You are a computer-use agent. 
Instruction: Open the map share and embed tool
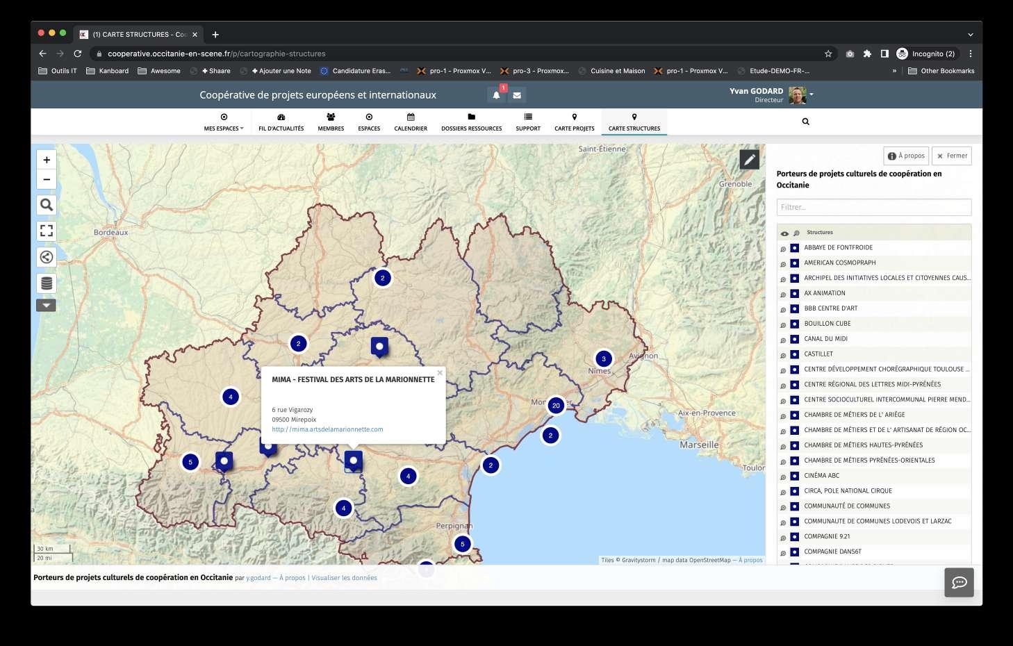pos(47,257)
